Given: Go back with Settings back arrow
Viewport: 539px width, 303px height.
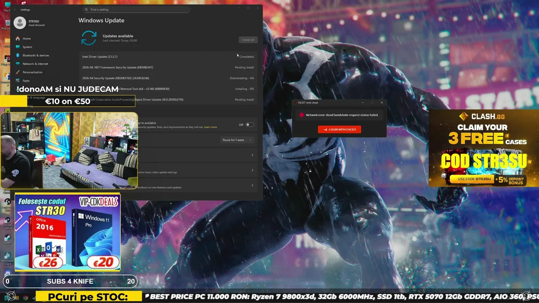Looking at the screenshot, I should pos(16,9).
